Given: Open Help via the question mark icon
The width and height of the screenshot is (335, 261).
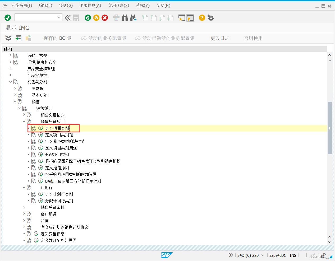Looking at the screenshot, I should pos(201,18).
